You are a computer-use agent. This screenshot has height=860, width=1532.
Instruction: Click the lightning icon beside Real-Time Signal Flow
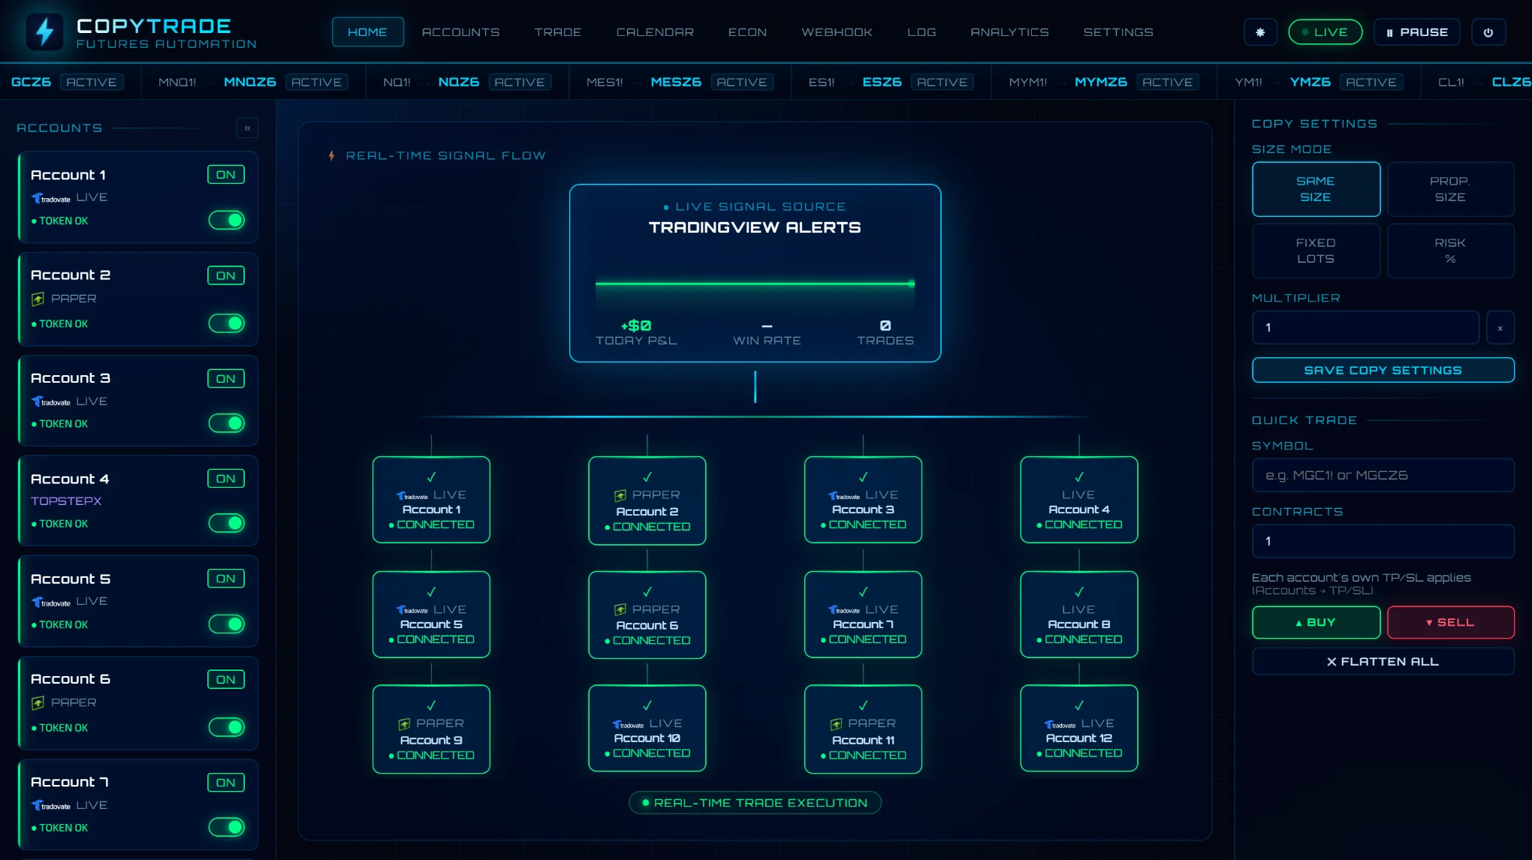331,155
